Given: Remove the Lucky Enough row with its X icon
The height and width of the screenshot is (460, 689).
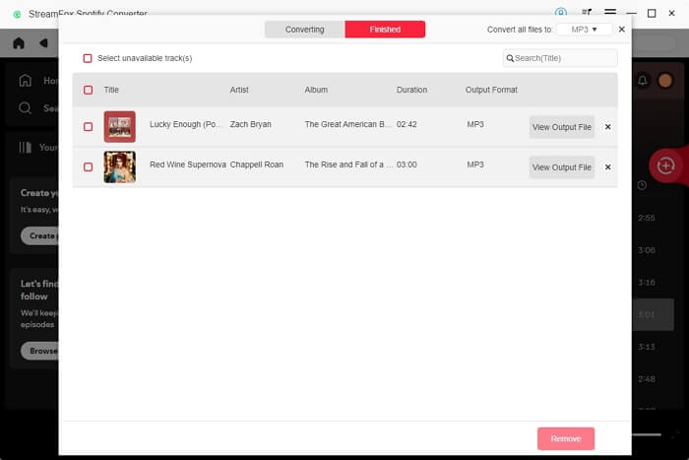Looking at the screenshot, I should (607, 127).
